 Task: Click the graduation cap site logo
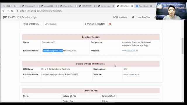point(5,17)
